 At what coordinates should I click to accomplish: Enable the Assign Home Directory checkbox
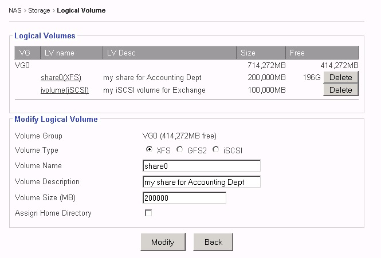click(148, 213)
